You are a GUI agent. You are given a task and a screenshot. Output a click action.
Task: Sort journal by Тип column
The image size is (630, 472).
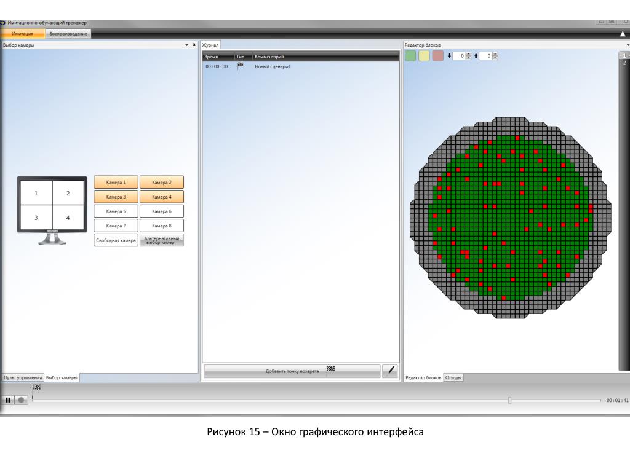[x=244, y=57]
